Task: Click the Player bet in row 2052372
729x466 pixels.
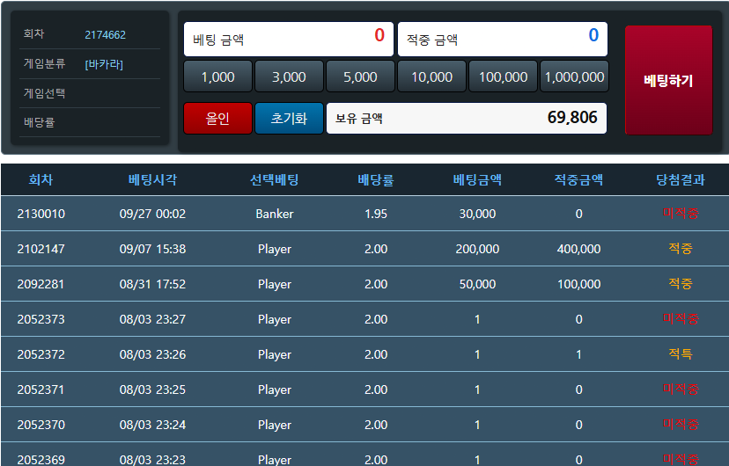Action: tap(275, 354)
